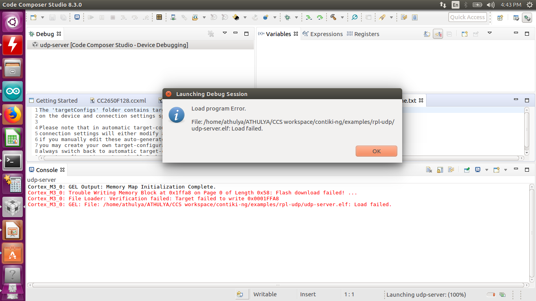Toggle Word Wrap in the Console toolbar
Viewport: 536px width, 301px height.
point(451,170)
